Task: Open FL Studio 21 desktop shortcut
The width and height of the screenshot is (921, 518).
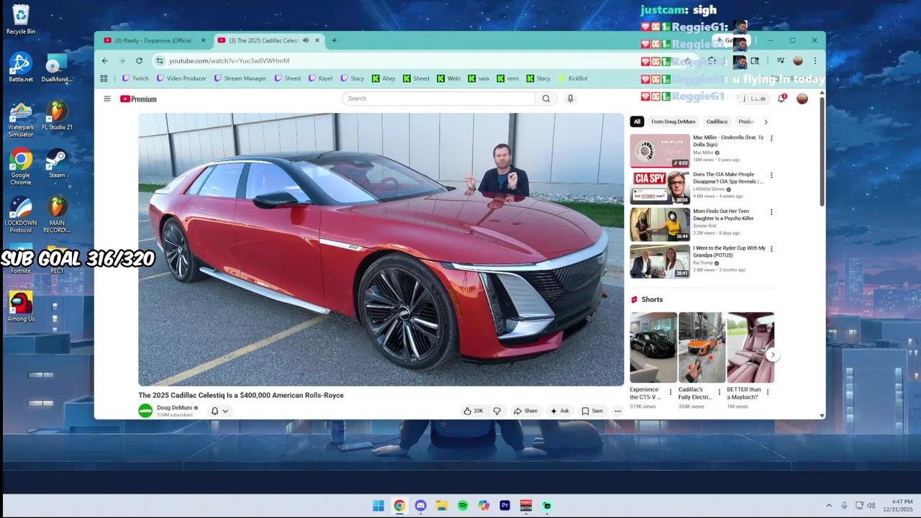Action: (57, 117)
